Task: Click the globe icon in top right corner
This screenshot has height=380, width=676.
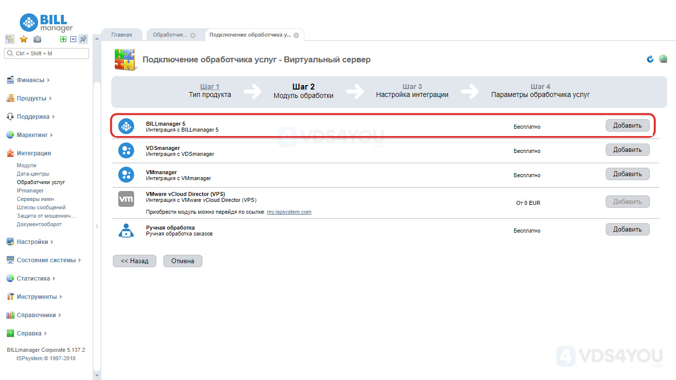Action: tap(664, 59)
